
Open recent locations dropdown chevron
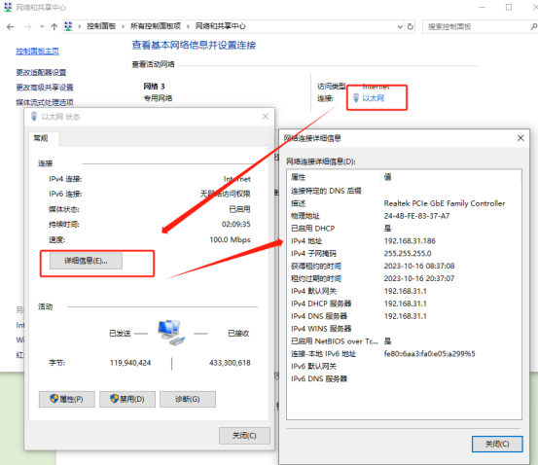42,27
